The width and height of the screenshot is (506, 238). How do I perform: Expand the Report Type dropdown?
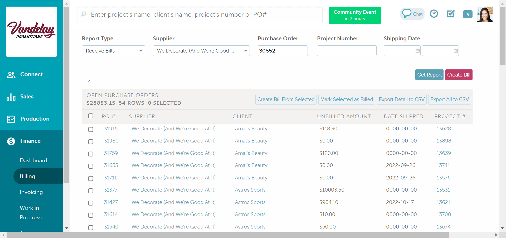[114, 51]
